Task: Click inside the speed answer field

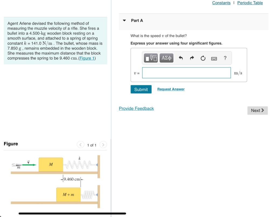Action: coord(186,73)
